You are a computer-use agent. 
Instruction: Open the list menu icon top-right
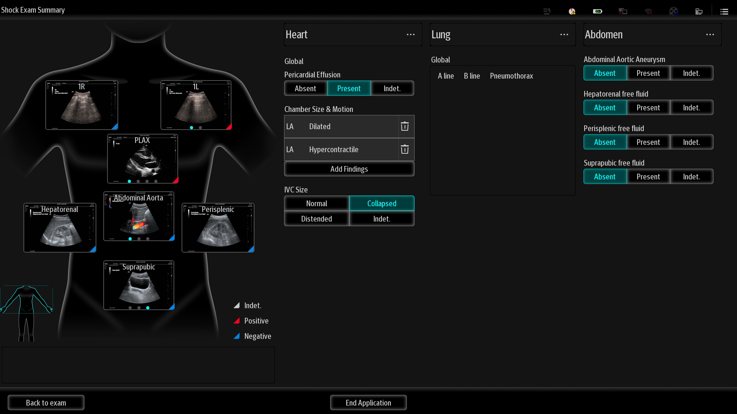pos(724,11)
